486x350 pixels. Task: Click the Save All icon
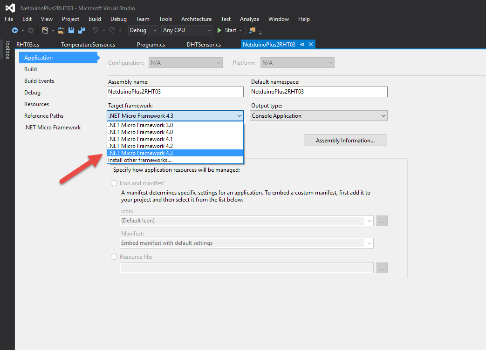click(x=82, y=30)
